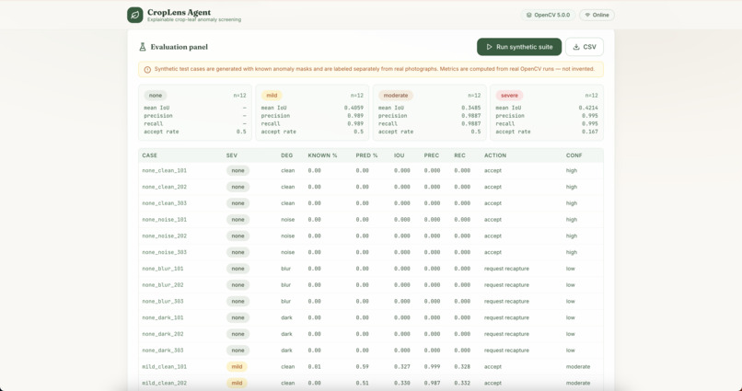The image size is (742, 391).
Task: Sort by the IOU column header
Action: tap(399, 155)
